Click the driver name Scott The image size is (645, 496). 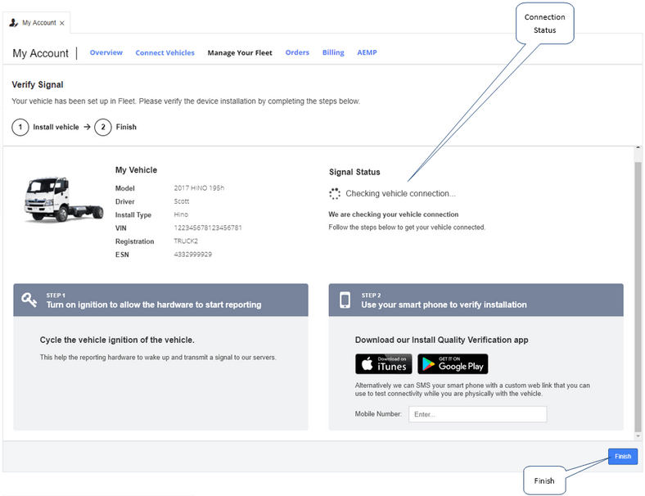182,201
